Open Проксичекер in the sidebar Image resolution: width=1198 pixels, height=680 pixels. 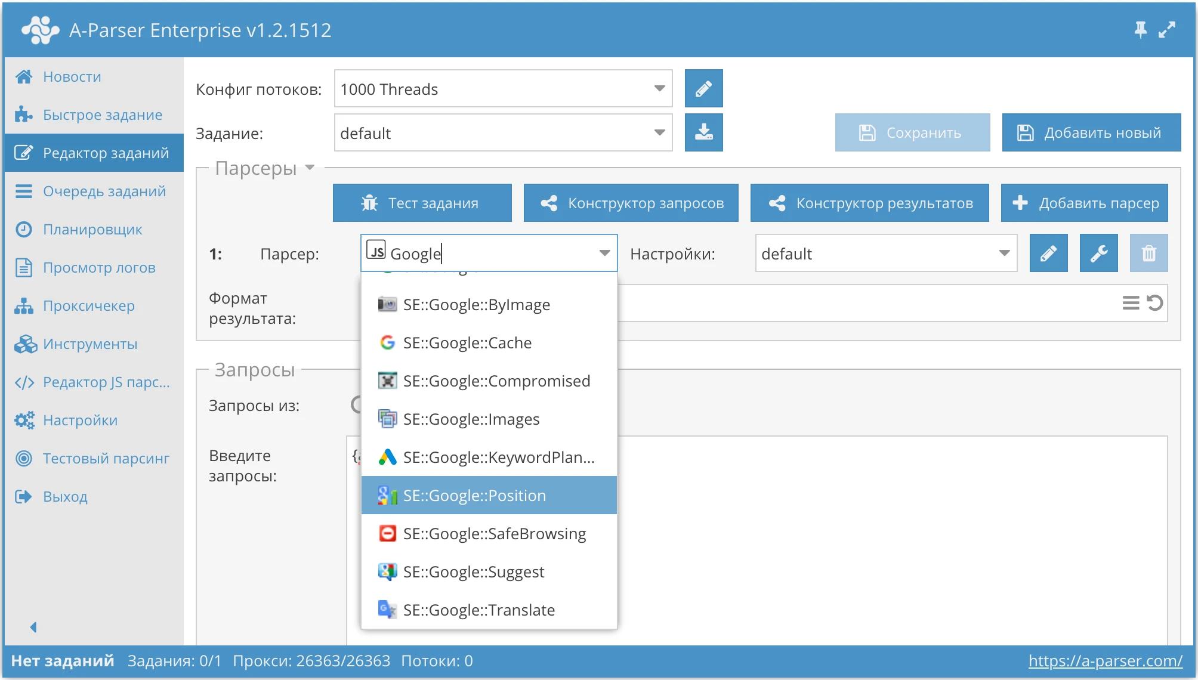[88, 306]
